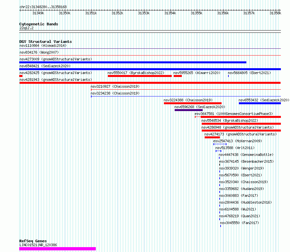Open the nsv3520340 (Chaisson2019) label

(243, 182)
